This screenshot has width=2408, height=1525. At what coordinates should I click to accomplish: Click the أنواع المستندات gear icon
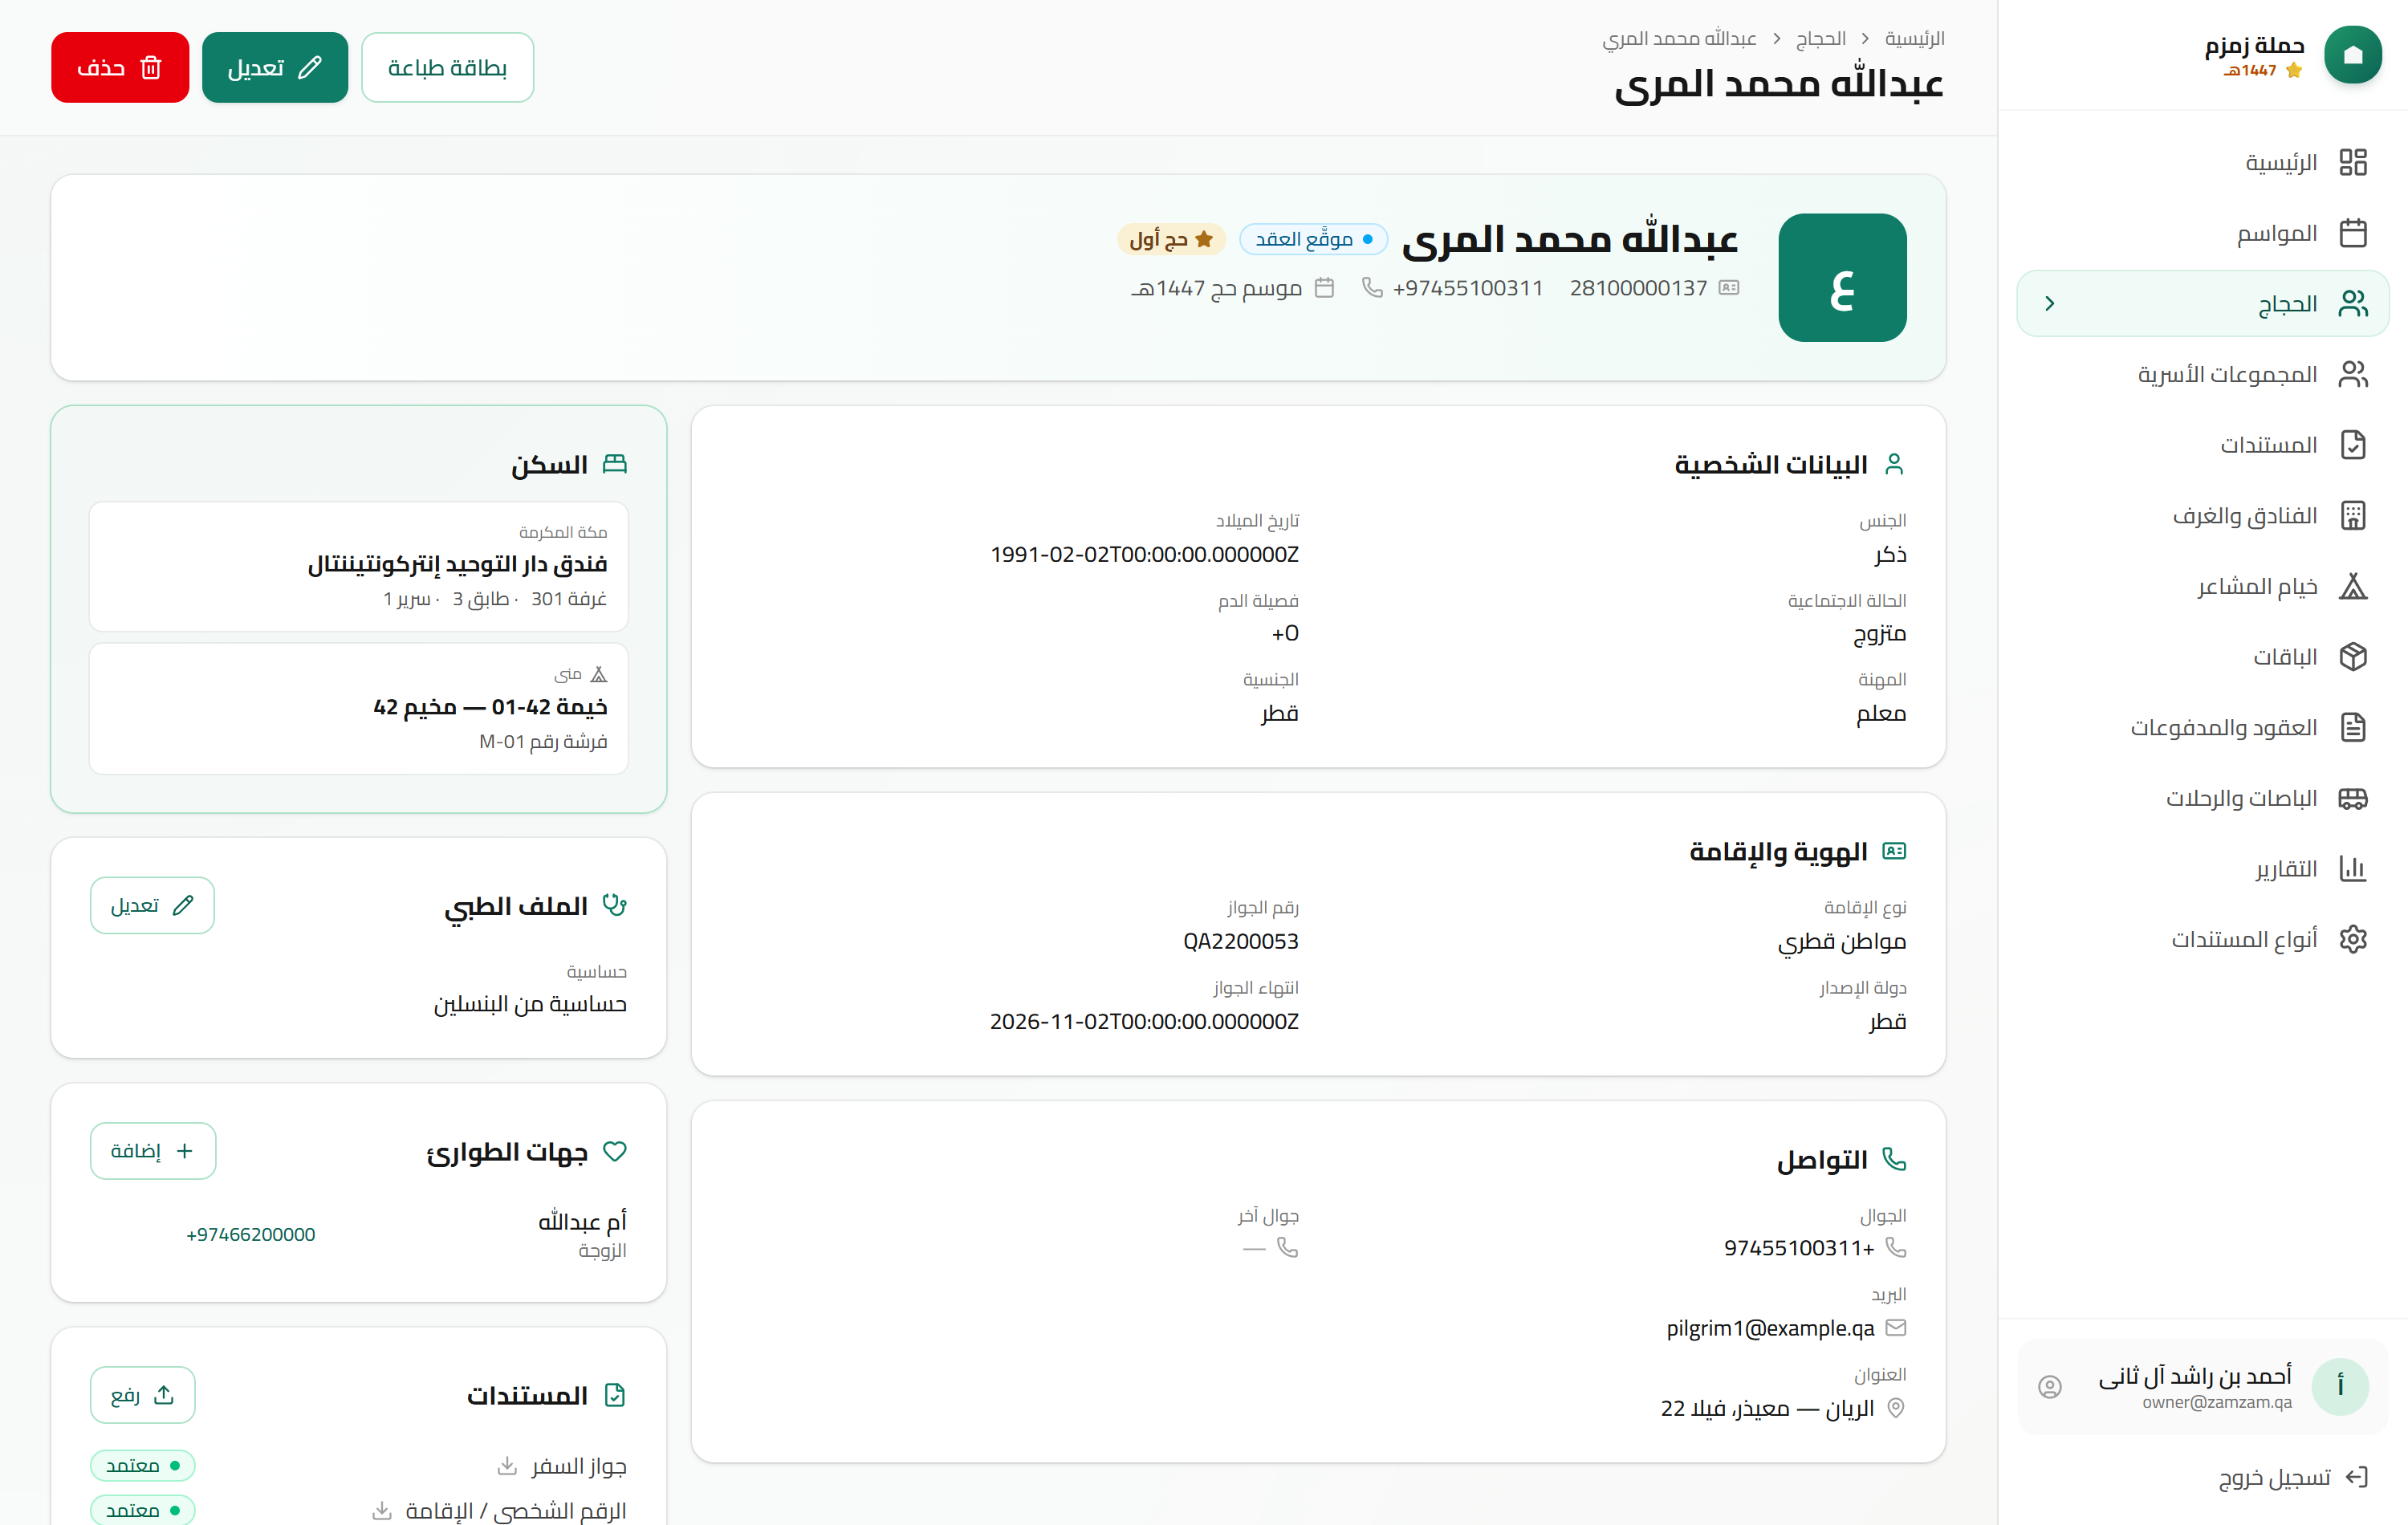tap(2352, 939)
